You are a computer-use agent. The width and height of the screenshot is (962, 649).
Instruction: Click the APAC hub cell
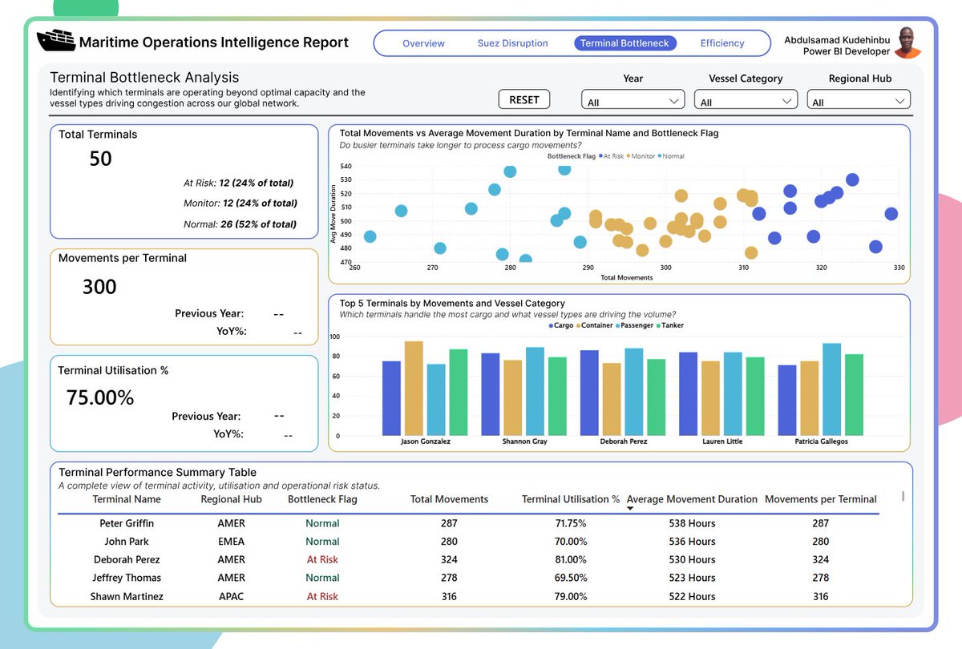[x=231, y=596]
